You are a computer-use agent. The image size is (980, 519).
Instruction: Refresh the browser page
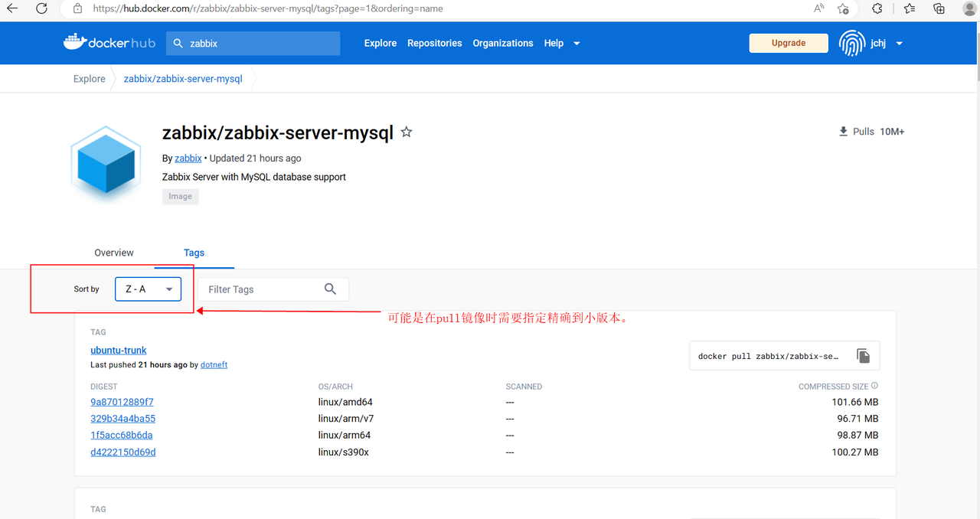click(x=41, y=8)
